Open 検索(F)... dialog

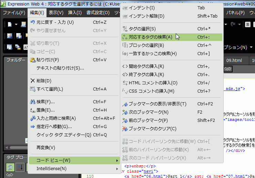pyautogui.click(x=74, y=102)
